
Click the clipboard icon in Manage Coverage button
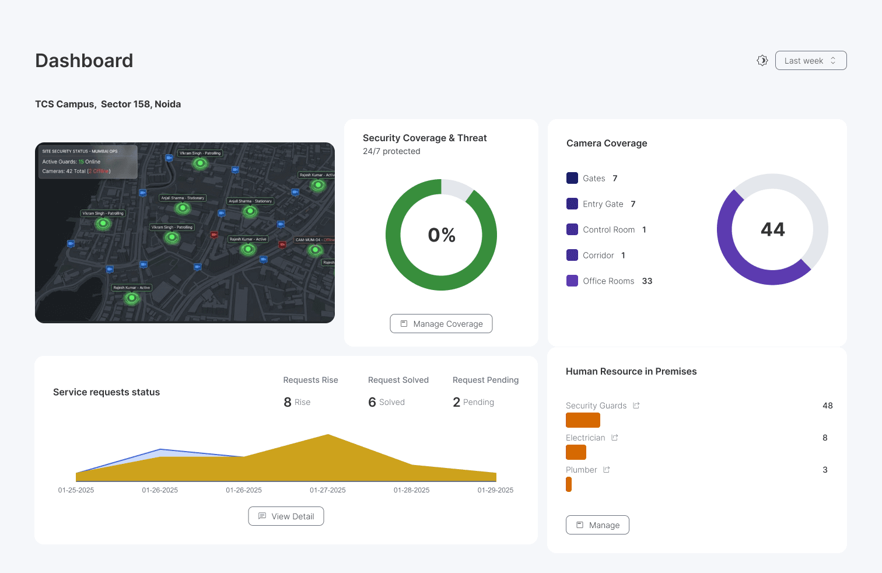[x=404, y=323]
